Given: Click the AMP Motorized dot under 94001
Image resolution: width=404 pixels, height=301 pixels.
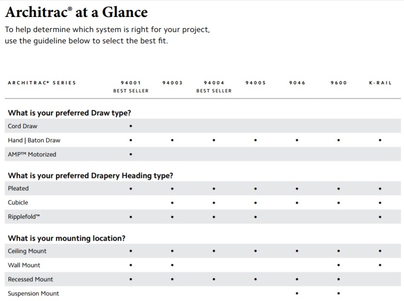Looking at the screenshot, I should coord(130,155).
